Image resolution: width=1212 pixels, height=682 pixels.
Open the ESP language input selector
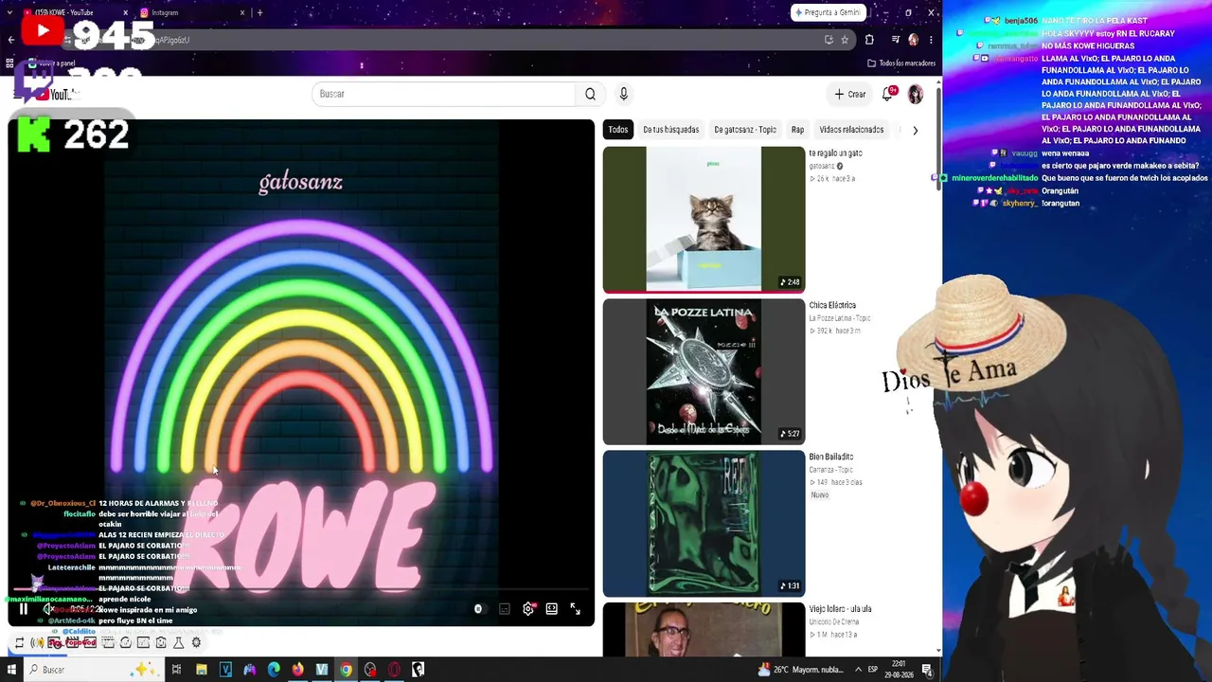point(873,670)
